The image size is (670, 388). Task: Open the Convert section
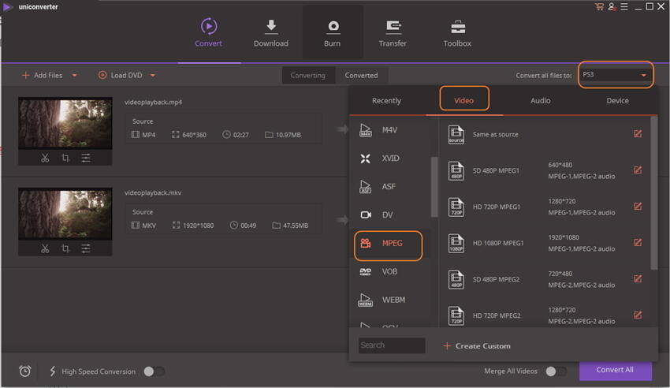[209, 32]
